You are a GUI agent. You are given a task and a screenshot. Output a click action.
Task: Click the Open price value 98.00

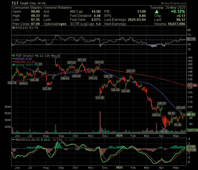[35, 12]
